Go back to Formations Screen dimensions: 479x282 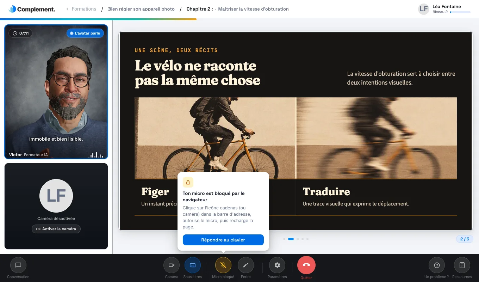pos(81,9)
